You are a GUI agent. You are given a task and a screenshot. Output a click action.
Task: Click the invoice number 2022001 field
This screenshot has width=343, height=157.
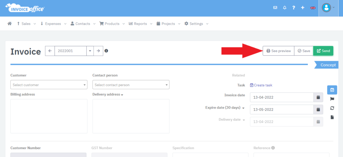click(70, 51)
